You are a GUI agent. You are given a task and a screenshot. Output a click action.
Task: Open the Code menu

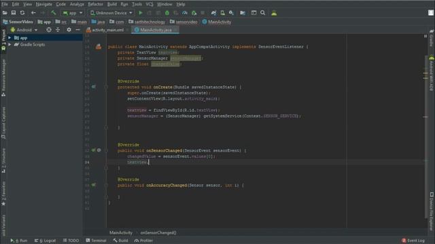point(60,4)
